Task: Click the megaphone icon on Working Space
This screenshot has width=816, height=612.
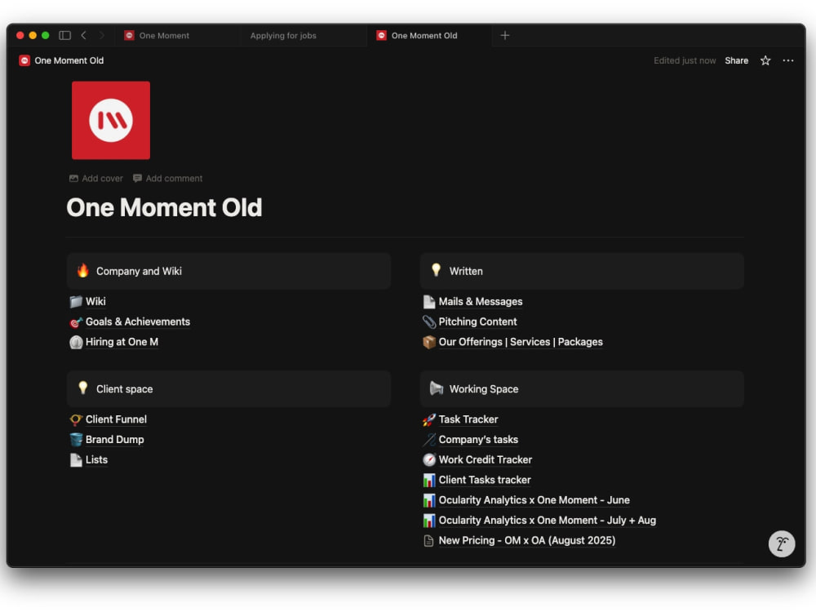Action: [x=436, y=388]
